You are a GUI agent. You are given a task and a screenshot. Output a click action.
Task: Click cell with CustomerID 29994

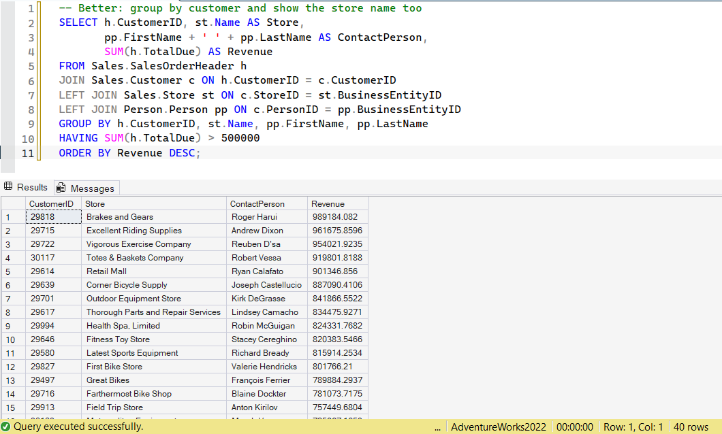(53, 326)
